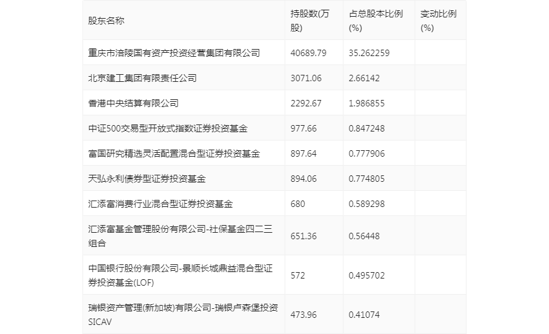Viewport: 549px width, 334px height.
Task: Select 瑞银资产管理(新加坡)有限公司 SICAV row name
Action: tap(183, 315)
